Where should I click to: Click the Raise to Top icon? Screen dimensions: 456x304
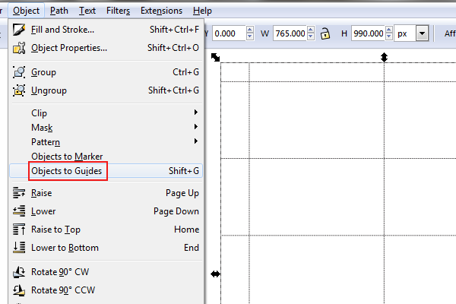click(x=19, y=230)
